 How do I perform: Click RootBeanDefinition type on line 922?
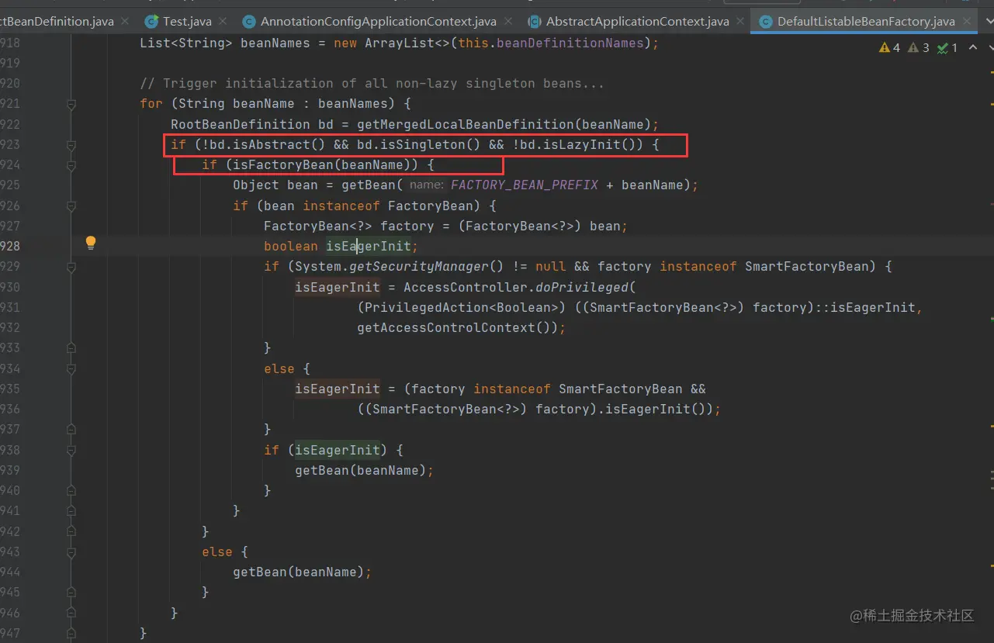(241, 124)
